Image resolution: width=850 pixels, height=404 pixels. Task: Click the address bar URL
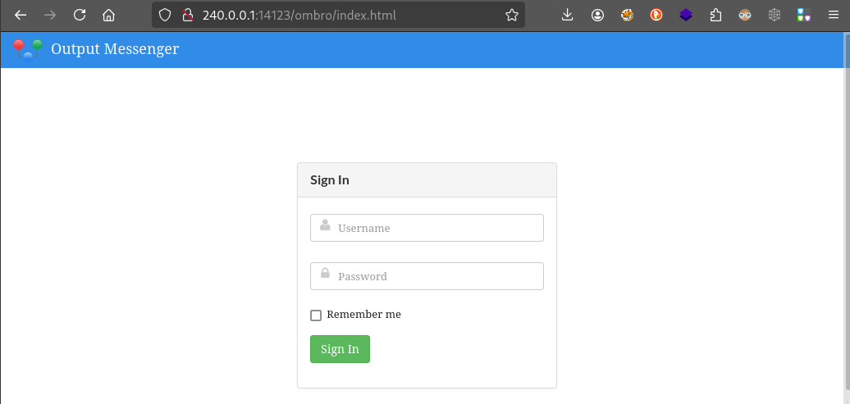pos(328,15)
